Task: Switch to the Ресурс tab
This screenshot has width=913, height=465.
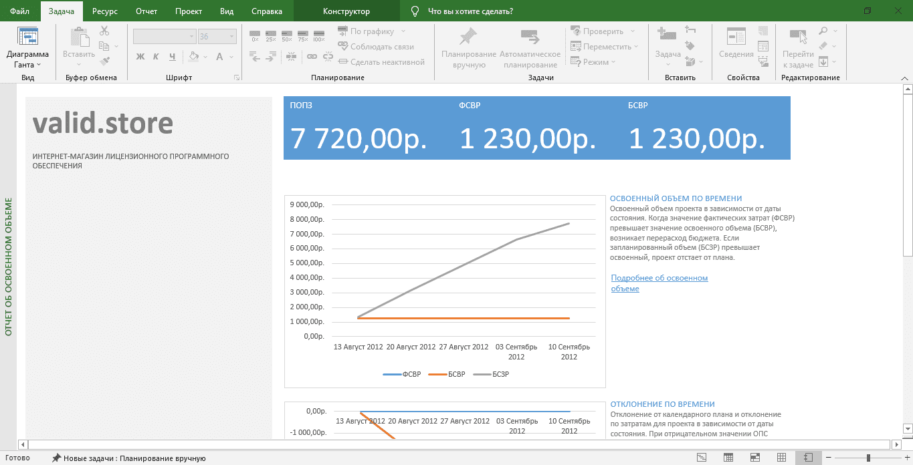Action: [104, 11]
